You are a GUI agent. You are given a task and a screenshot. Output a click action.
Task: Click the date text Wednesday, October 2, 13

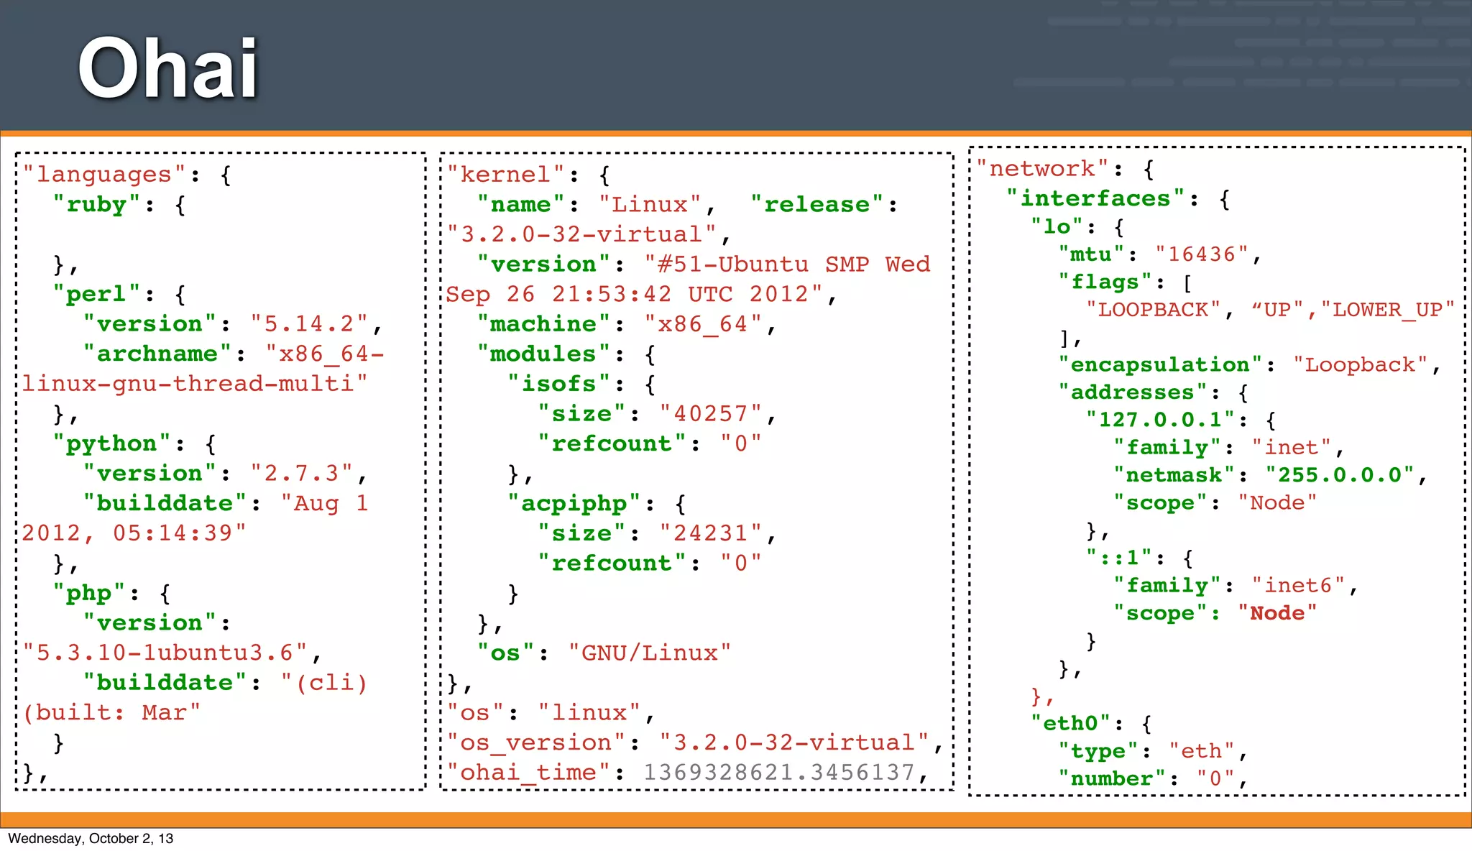(x=91, y=839)
